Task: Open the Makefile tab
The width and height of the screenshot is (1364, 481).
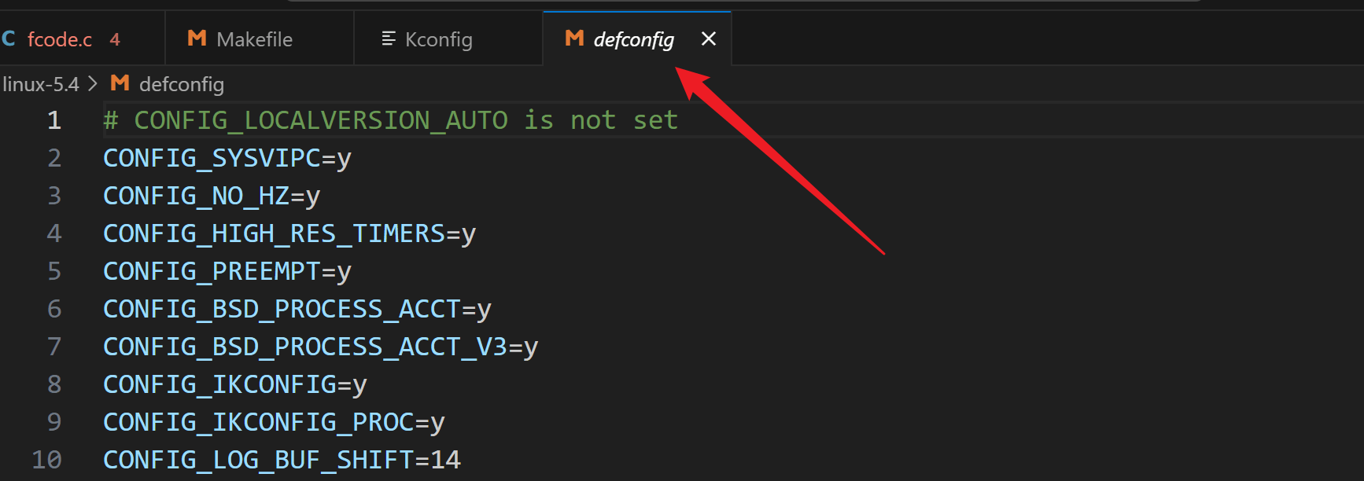Action: (254, 39)
